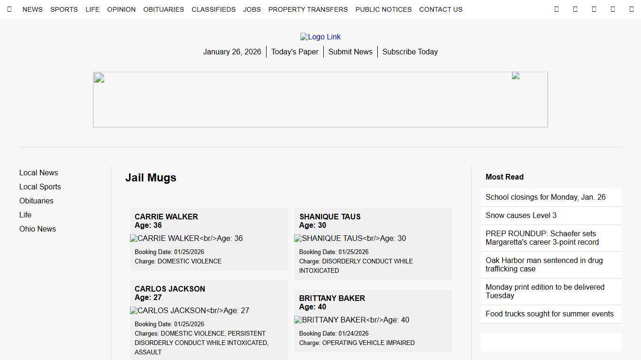The image size is (641, 360).
Task: Open the NEWS menu item
Action: pos(32,9)
